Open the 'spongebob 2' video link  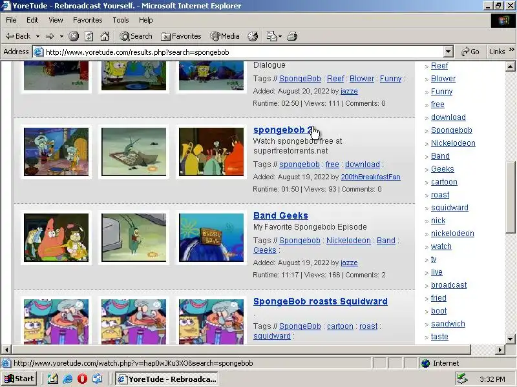282,130
